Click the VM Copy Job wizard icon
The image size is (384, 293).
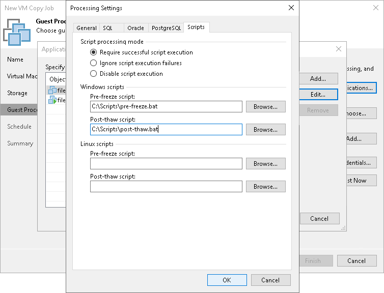(x=17, y=32)
